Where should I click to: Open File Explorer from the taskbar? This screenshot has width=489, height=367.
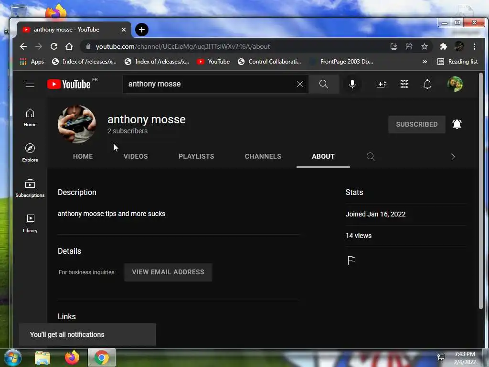[43, 357]
